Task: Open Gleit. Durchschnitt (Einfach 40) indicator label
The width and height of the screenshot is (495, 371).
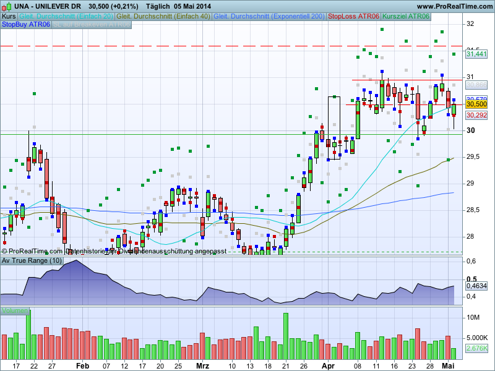Action: 163,17
